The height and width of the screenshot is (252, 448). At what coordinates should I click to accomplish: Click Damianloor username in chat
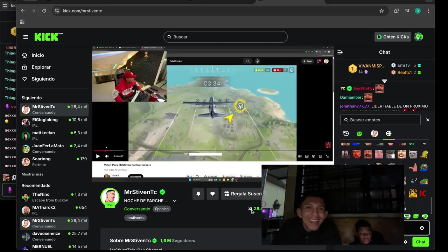[351, 97]
